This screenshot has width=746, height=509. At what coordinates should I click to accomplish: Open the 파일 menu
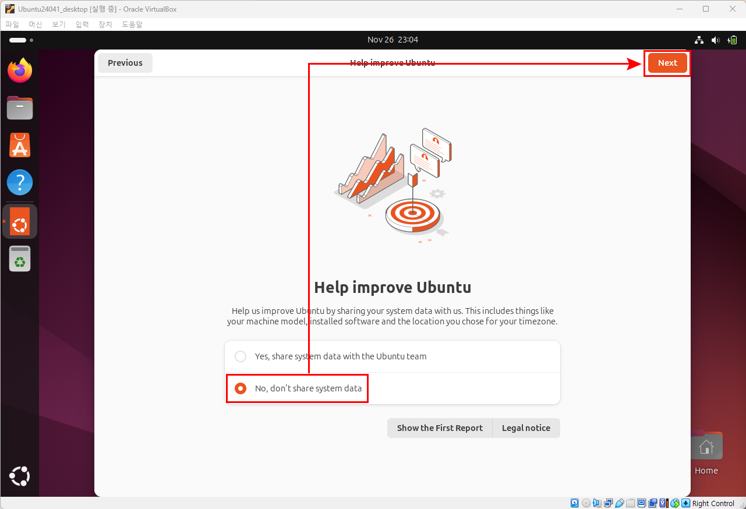coord(12,24)
